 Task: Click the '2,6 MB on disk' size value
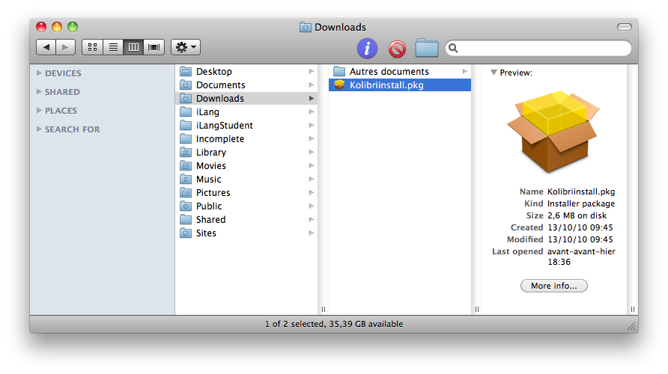pyautogui.click(x=577, y=215)
